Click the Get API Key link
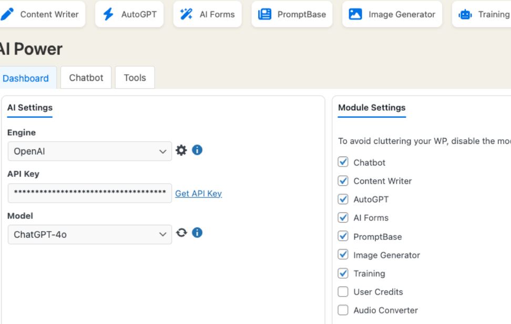Screen dimensions: 511x324 pos(198,193)
